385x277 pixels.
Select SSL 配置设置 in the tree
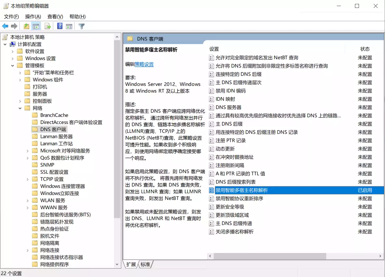tap(54, 172)
